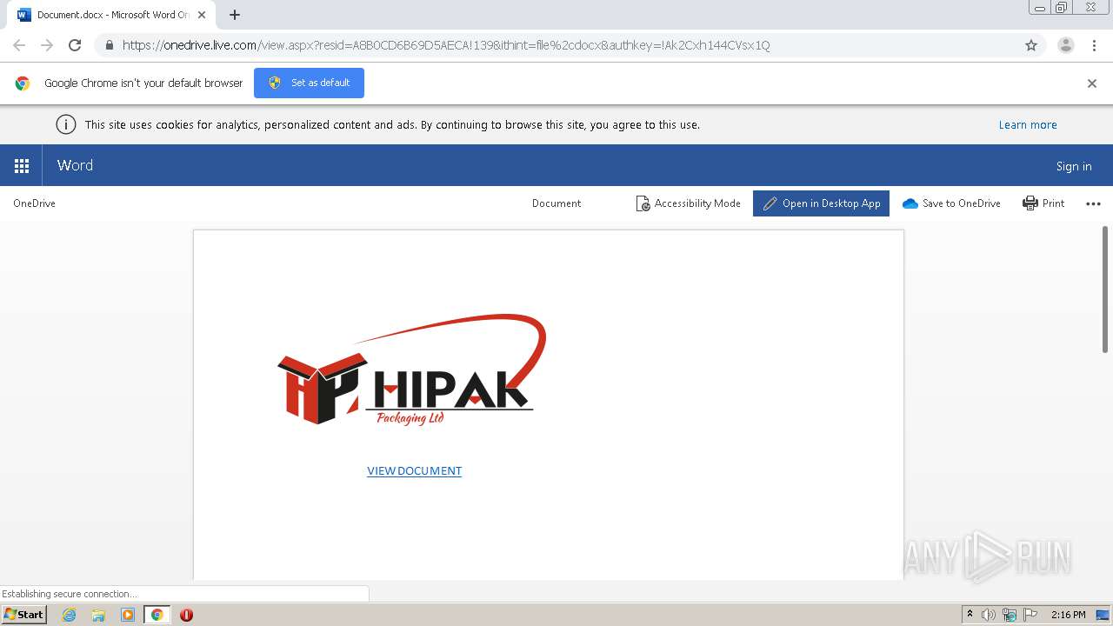Open the Action Center flag icon
Screen dimensions: 1113x626
tap(1030, 615)
